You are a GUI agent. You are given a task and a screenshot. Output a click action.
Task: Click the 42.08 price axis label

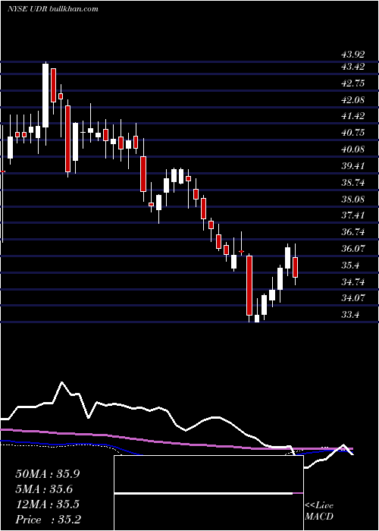[x=352, y=100]
